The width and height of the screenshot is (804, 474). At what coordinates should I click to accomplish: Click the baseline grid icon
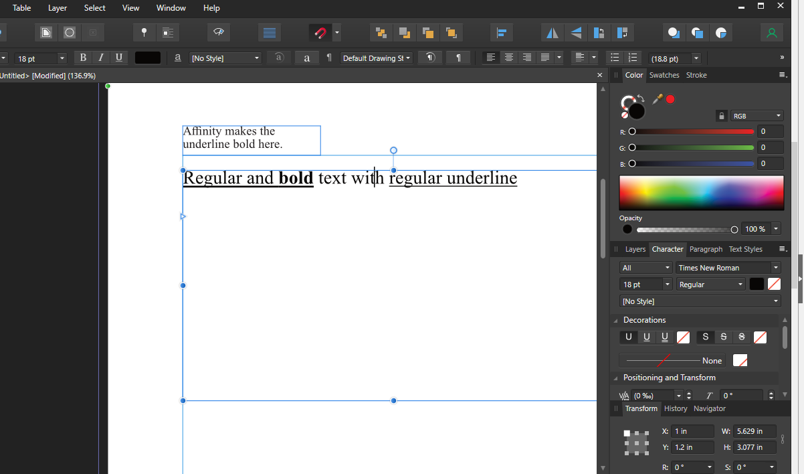tap(270, 33)
